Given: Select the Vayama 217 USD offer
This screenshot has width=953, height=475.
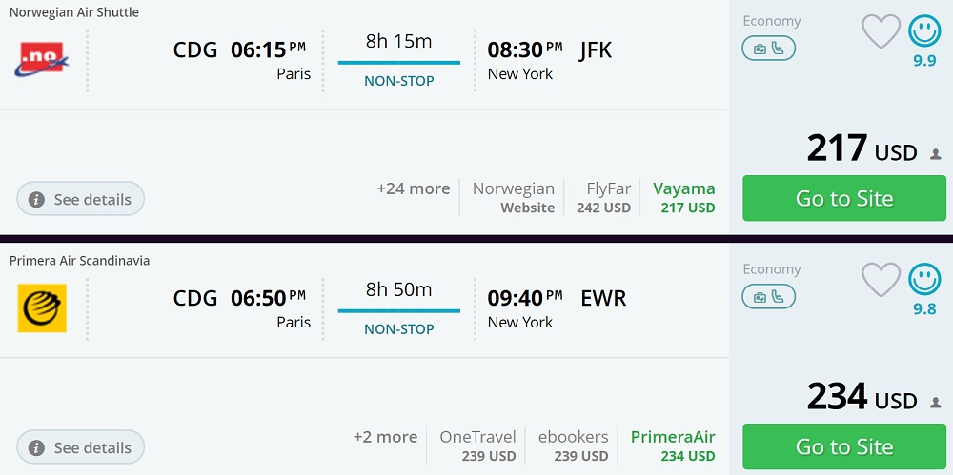Looking at the screenshot, I should tap(684, 197).
